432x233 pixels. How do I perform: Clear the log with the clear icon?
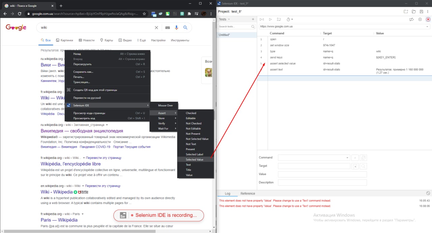point(428,193)
